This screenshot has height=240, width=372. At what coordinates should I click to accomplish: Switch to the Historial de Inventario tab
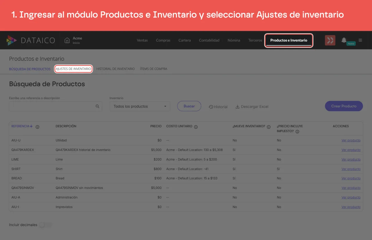115,69
